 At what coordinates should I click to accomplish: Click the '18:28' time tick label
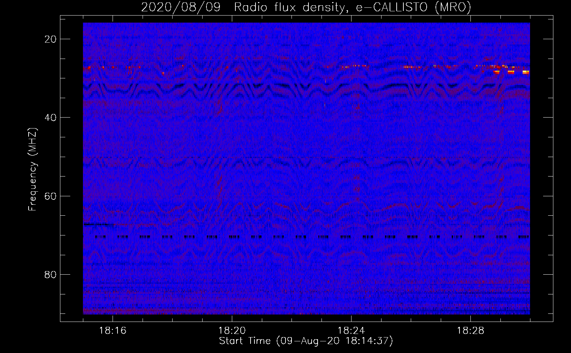(470, 331)
